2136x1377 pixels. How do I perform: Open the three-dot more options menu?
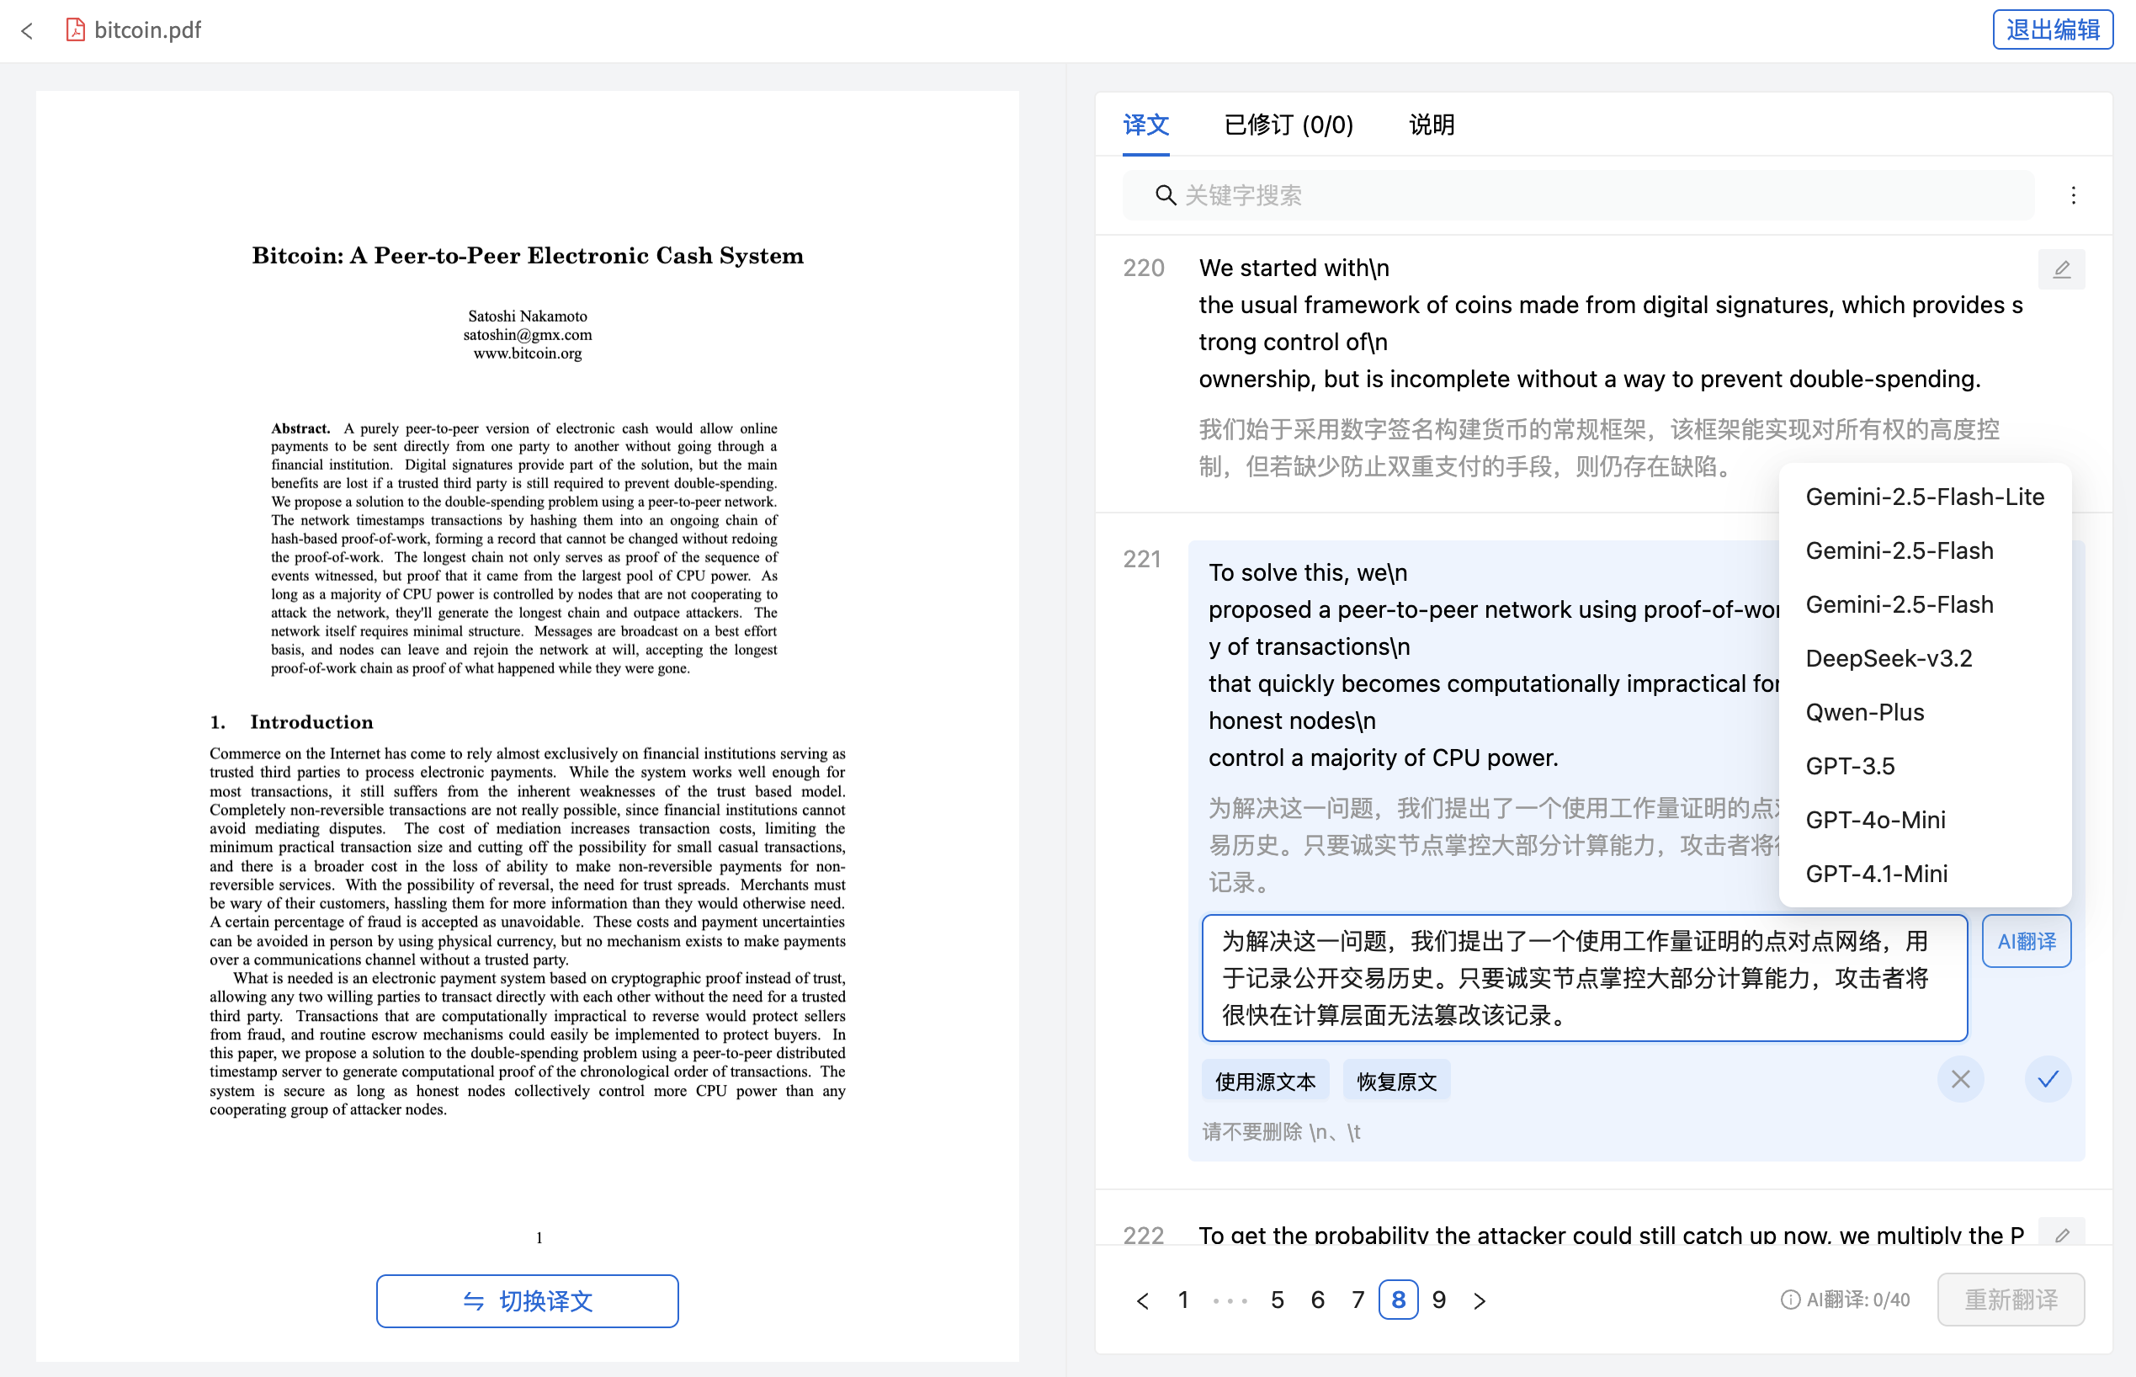2073,195
